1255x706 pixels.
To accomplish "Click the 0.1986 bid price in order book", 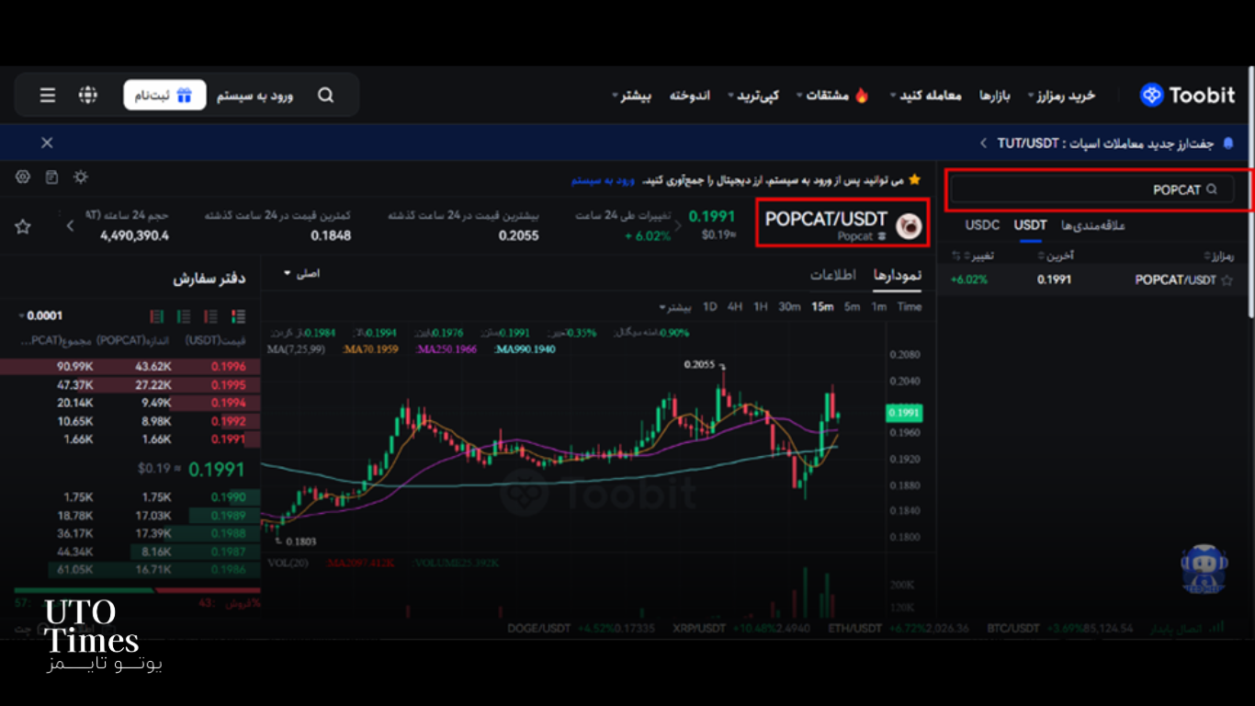I will [x=229, y=570].
